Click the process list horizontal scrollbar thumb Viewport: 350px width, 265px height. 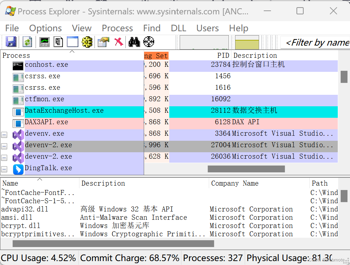[246, 169]
